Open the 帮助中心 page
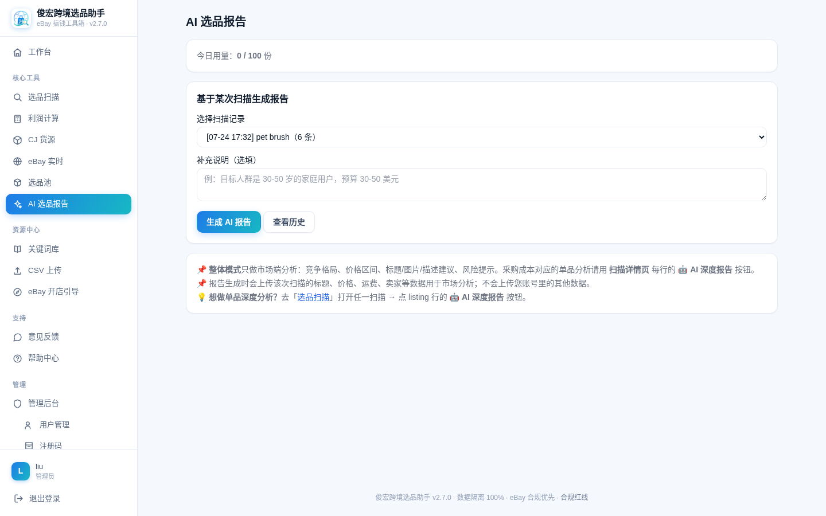The width and height of the screenshot is (826, 516). 68,358
